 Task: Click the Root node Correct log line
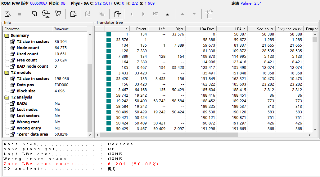pos(68,144)
